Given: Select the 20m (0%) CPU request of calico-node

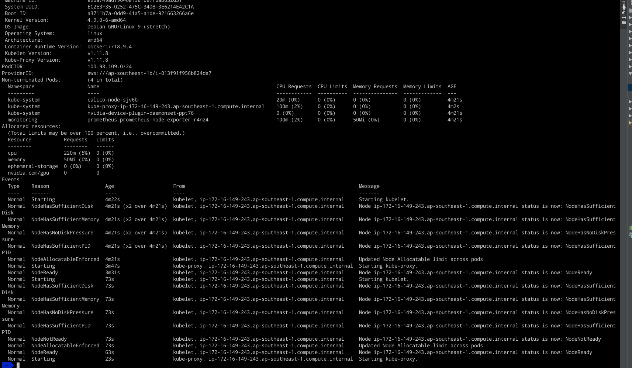Looking at the screenshot, I should click(x=288, y=100).
